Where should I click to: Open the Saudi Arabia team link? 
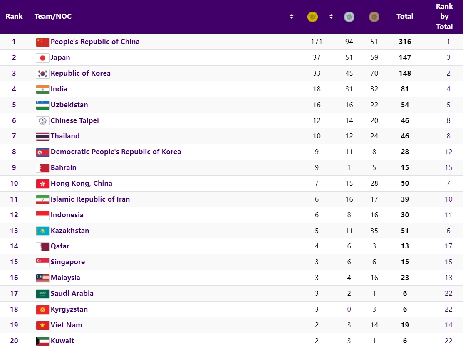pos(72,293)
